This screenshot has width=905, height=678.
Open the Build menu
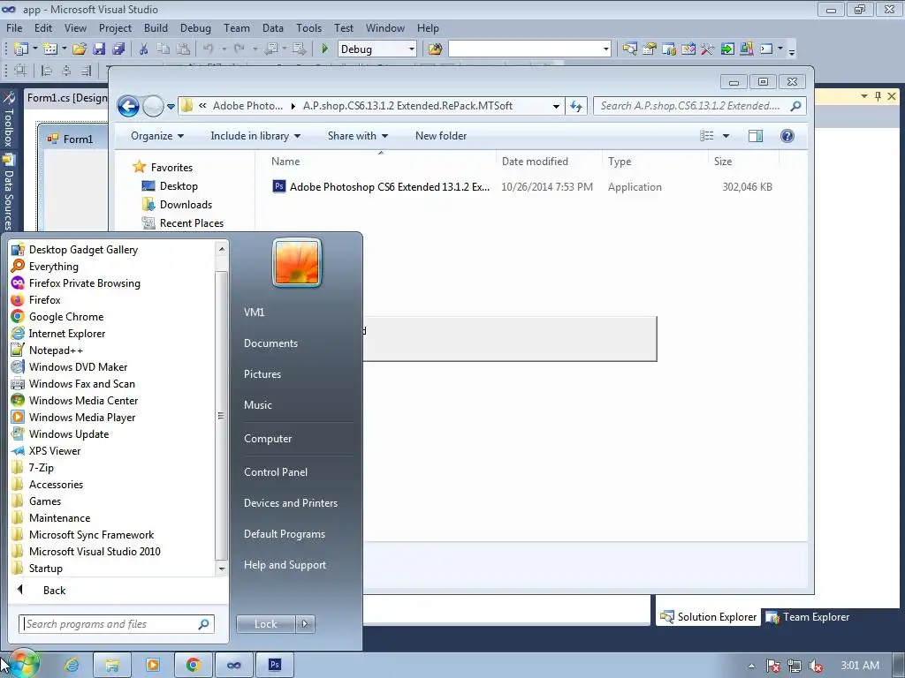(156, 27)
